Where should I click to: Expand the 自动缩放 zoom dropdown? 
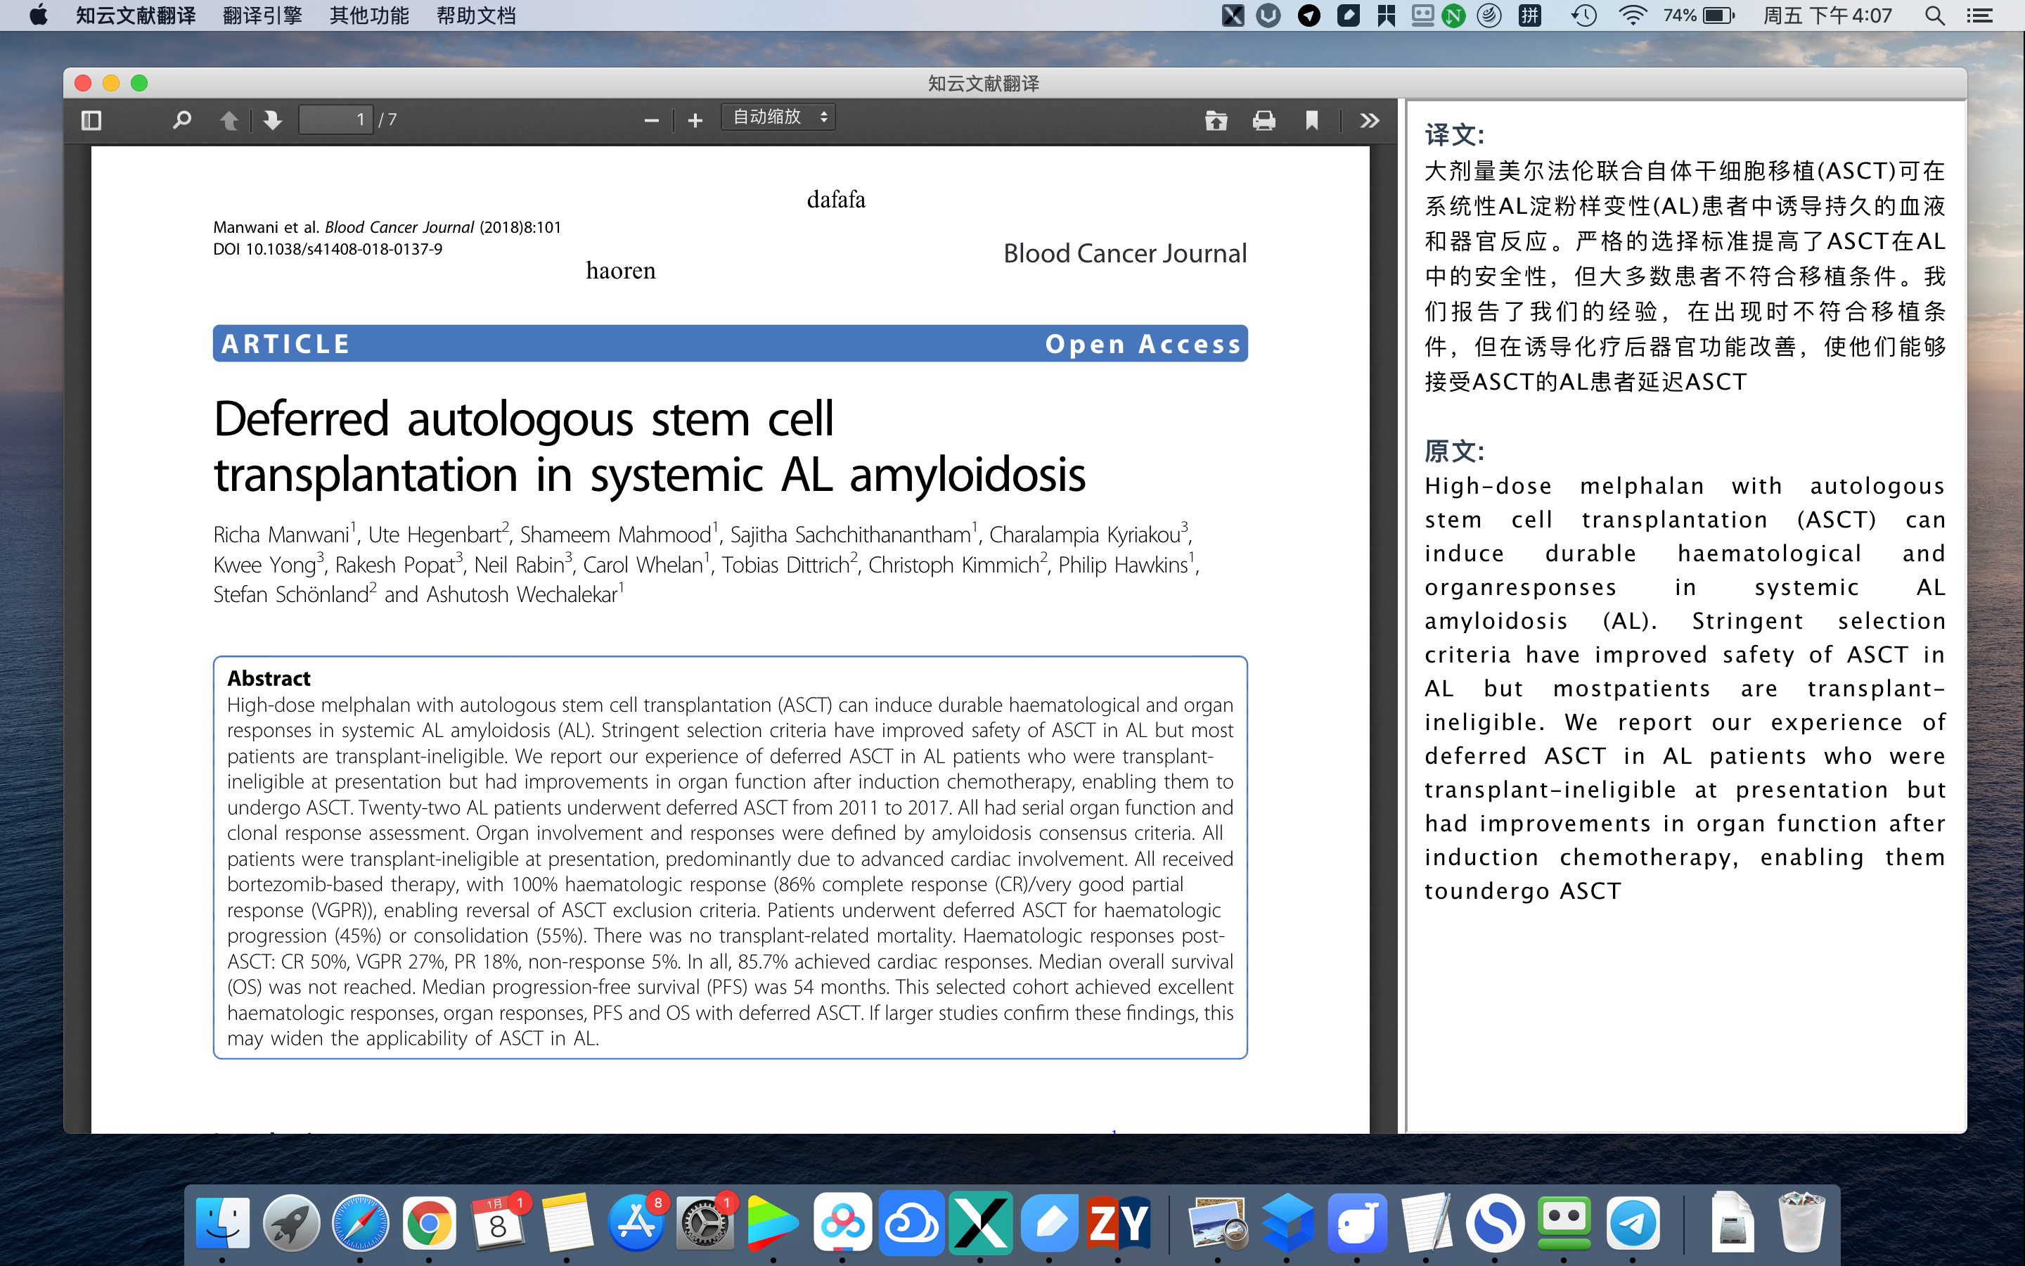[778, 117]
